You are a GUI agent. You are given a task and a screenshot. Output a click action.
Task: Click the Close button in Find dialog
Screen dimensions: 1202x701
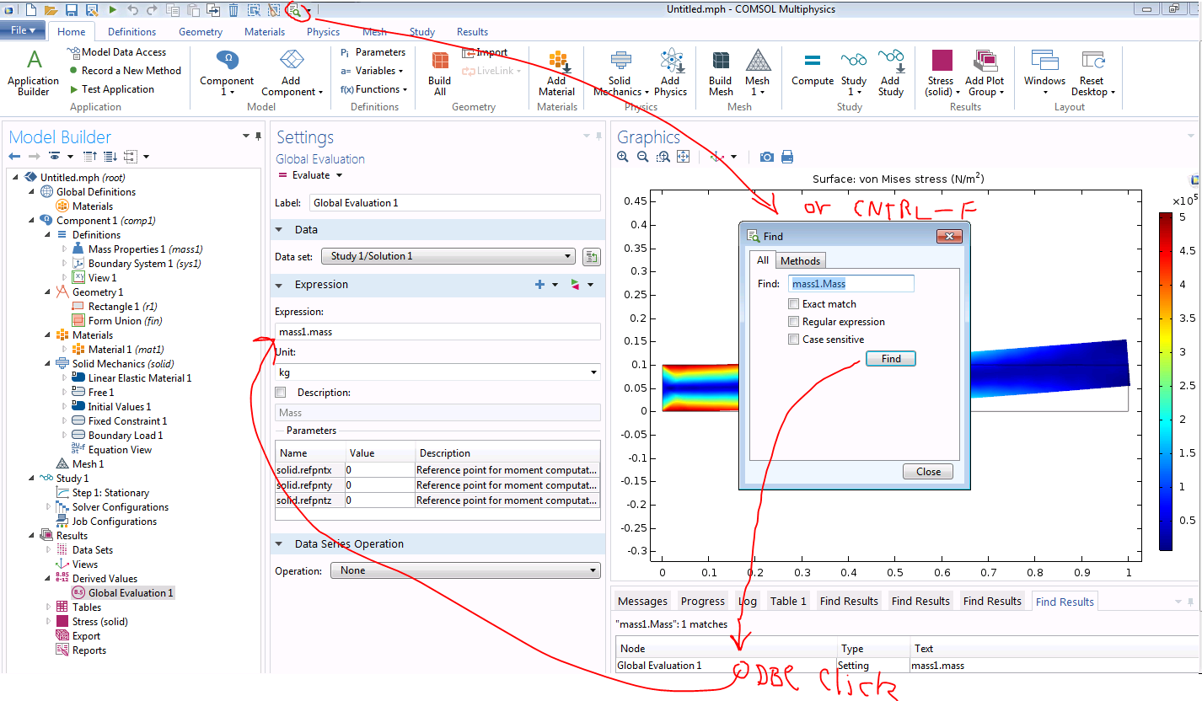click(928, 472)
